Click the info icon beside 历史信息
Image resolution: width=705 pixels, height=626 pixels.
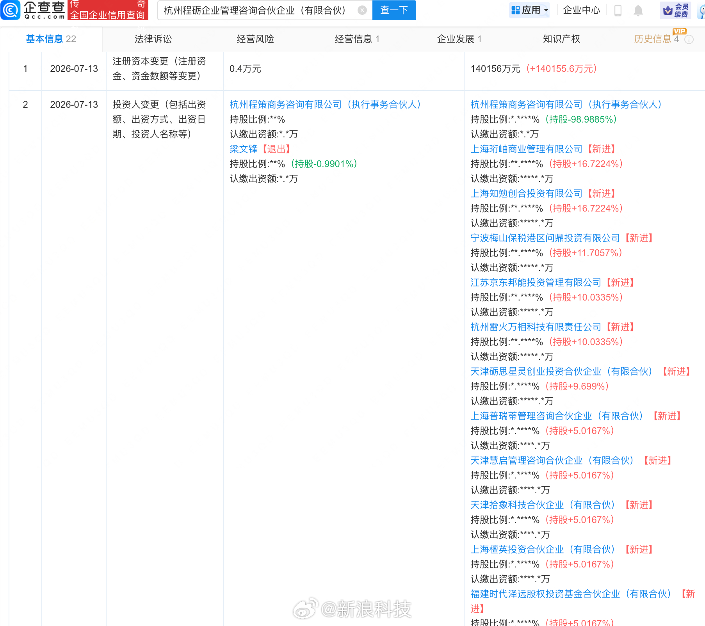(689, 39)
